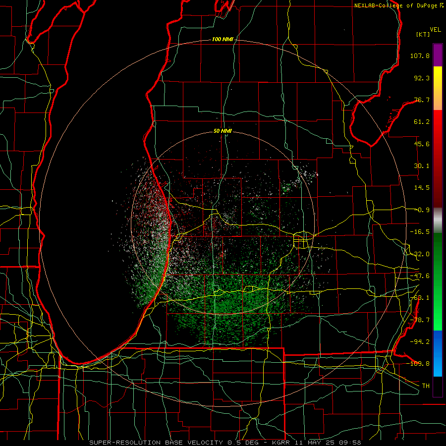Screen dimensions: 446x446
Task: Click the -16.5 legend value
Action: point(420,232)
